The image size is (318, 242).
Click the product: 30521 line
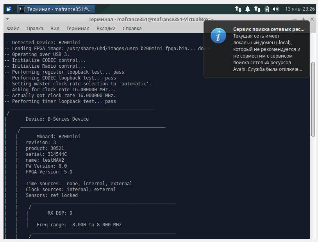pyautogui.click(x=45, y=148)
